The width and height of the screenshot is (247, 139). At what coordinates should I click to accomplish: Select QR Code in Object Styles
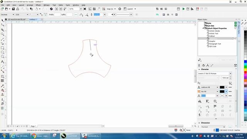click(213, 46)
